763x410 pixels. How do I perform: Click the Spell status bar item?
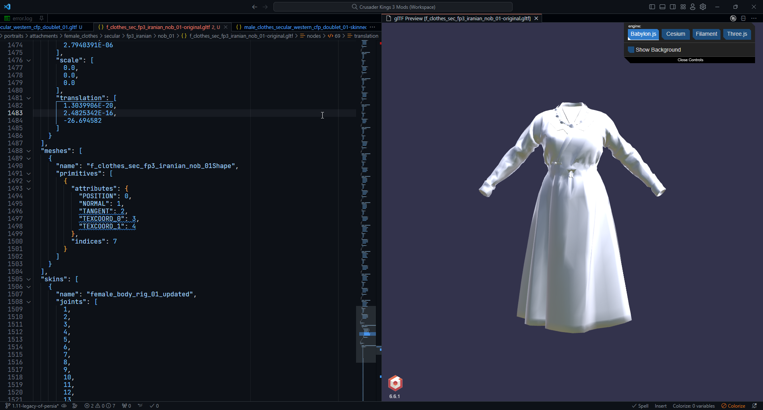(x=640, y=406)
